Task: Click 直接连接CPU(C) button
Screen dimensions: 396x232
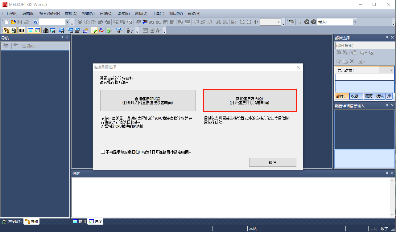Action: pyautogui.click(x=148, y=100)
